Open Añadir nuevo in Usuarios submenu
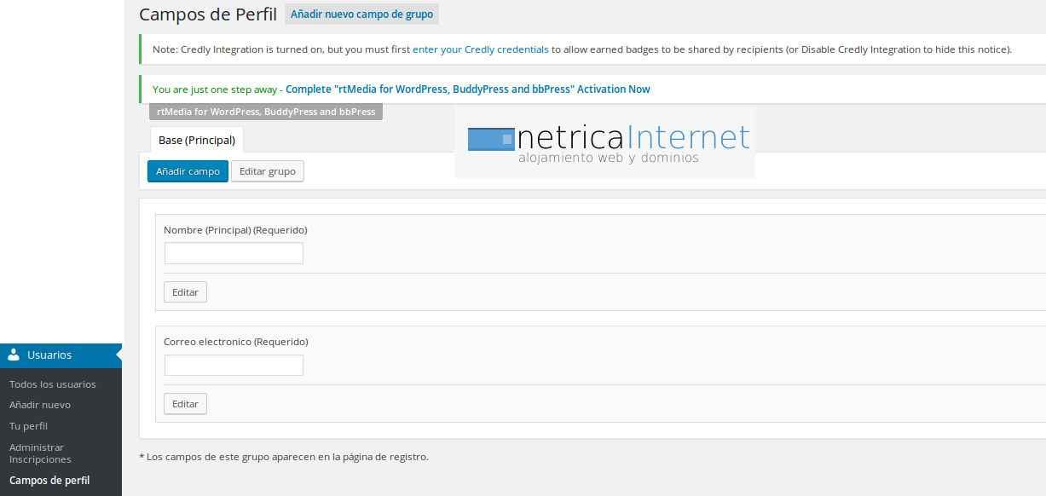The width and height of the screenshot is (1046, 496). [x=40, y=405]
